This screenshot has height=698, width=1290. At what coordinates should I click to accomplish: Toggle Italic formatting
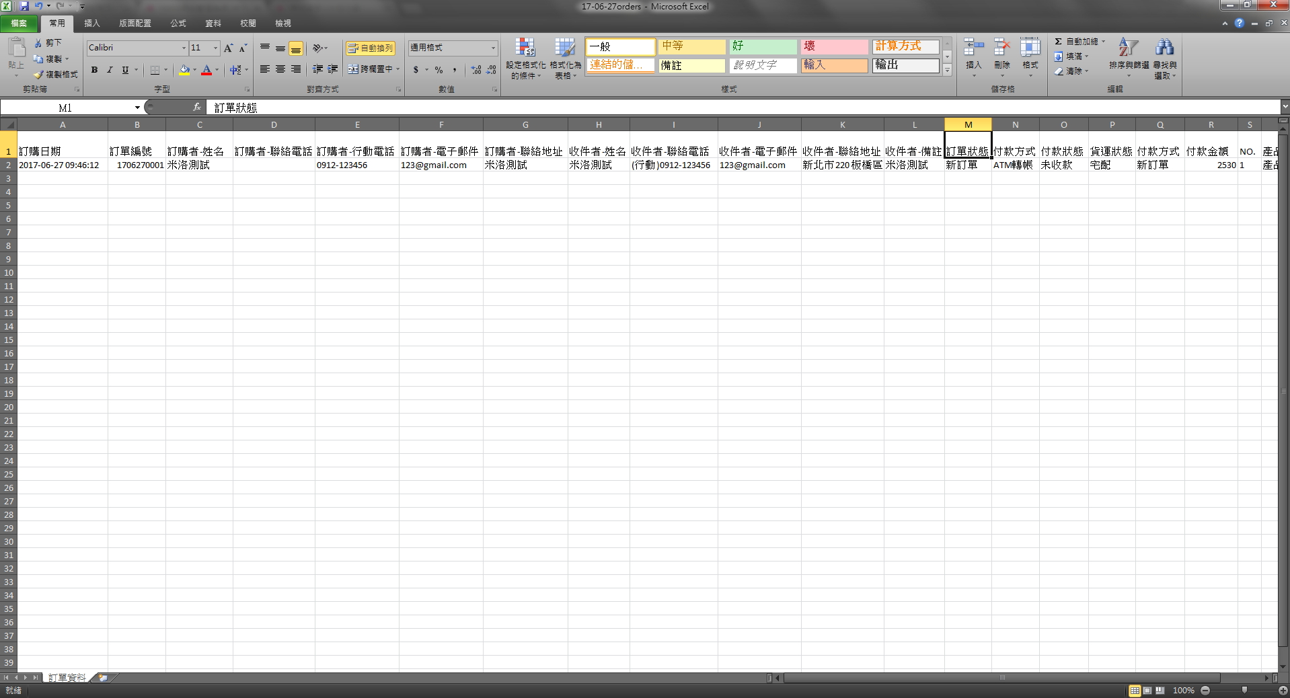click(110, 70)
